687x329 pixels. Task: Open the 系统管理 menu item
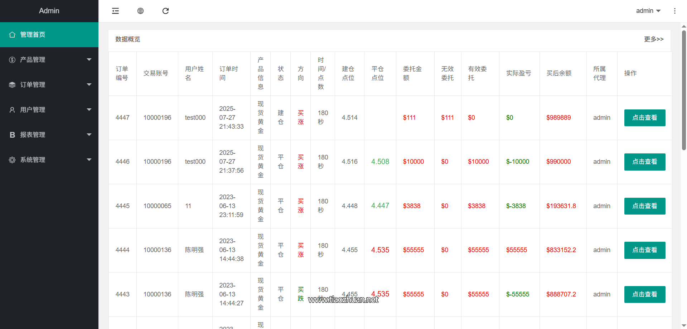pos(49,160)
